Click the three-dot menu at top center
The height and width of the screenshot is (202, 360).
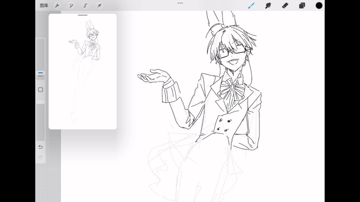180,3
